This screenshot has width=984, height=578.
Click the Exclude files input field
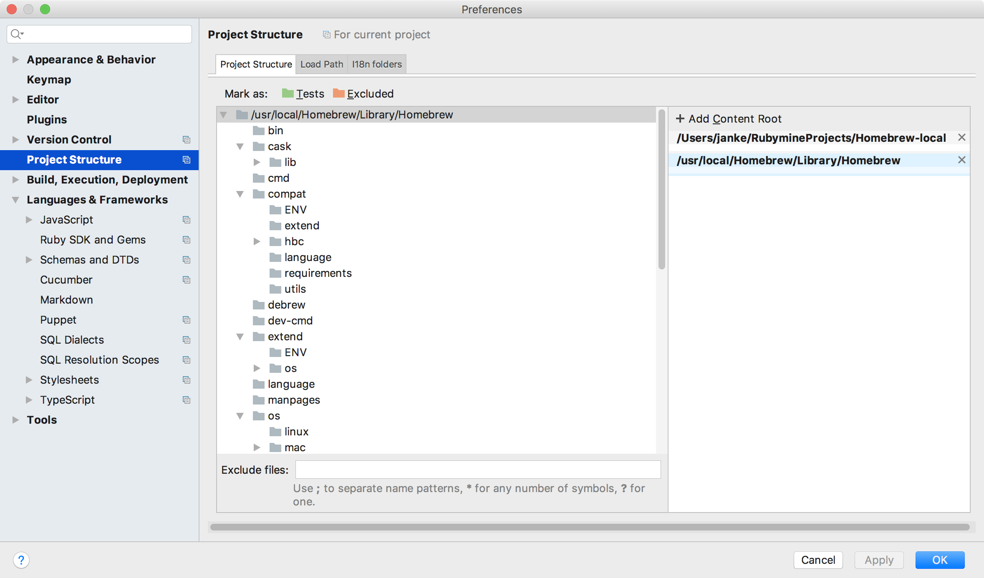[478, 470]
